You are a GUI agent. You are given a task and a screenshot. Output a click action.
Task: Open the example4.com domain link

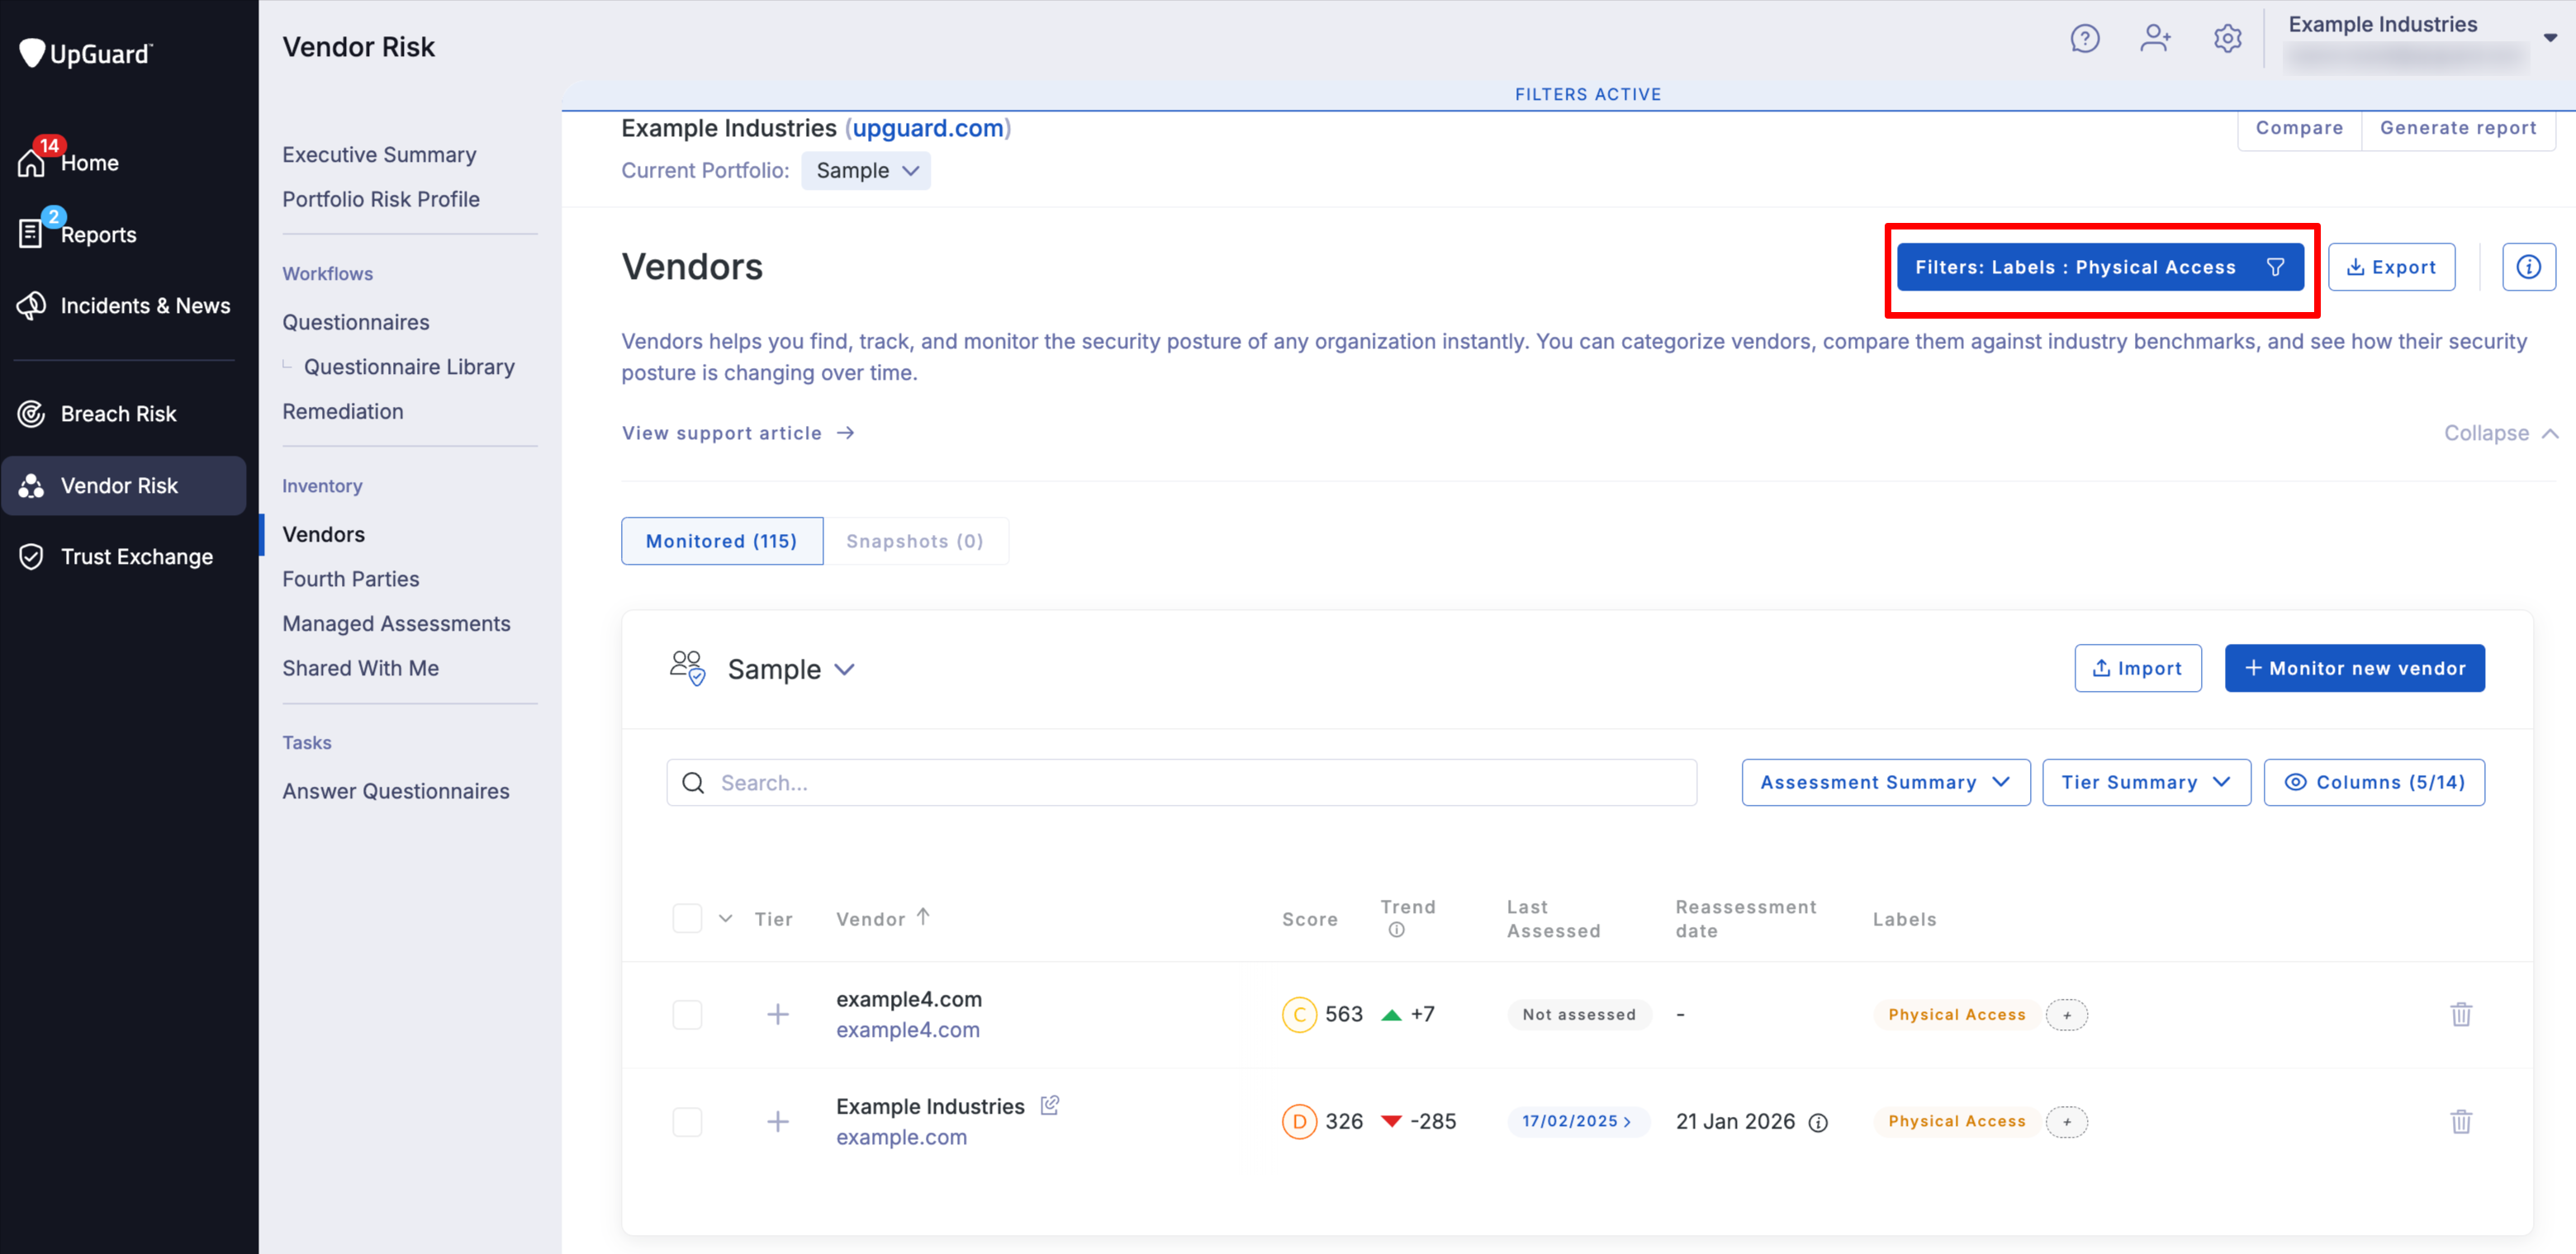pyautogui.click(x=907, y=1029)
